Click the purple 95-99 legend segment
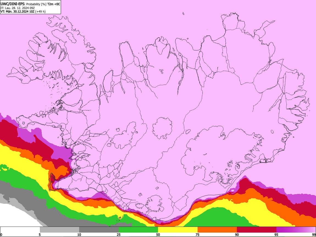This screenshot has width=316, height=237. click(296, 230)
